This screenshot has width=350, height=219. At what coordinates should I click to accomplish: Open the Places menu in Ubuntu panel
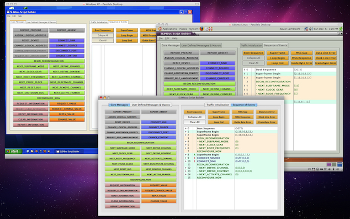pyautogui.click(x=183, y=29)
